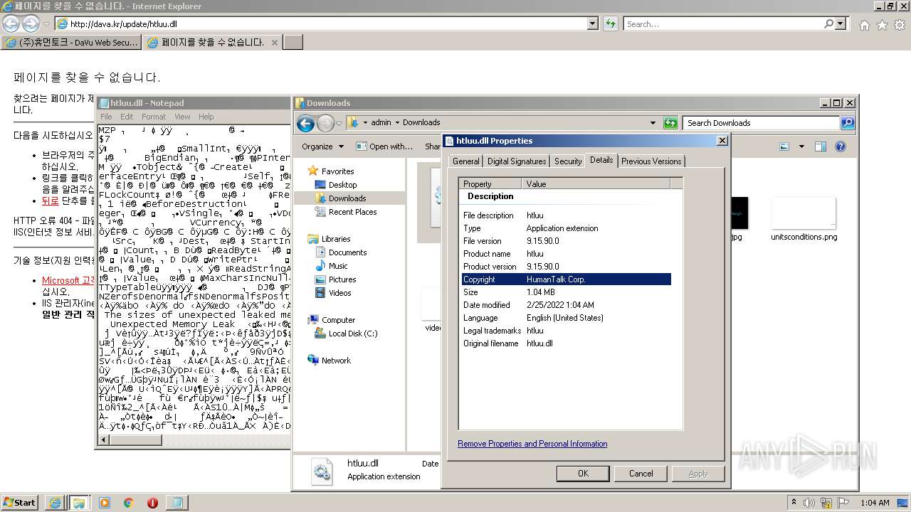Expand the IE address bar dropdown
911x512 pixels.
click(593, 23)
